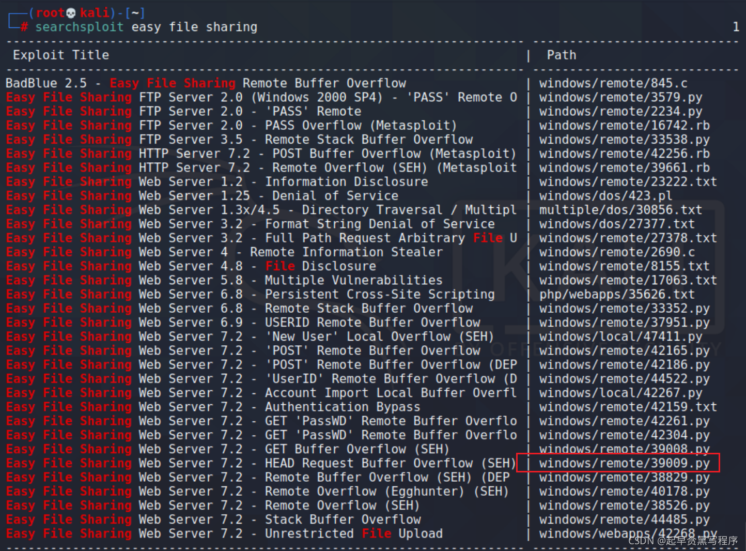Select the BadBlue 2.5 Remote Buffer Overflow title
Screen dimensions: 746x551
coord(206,83)
